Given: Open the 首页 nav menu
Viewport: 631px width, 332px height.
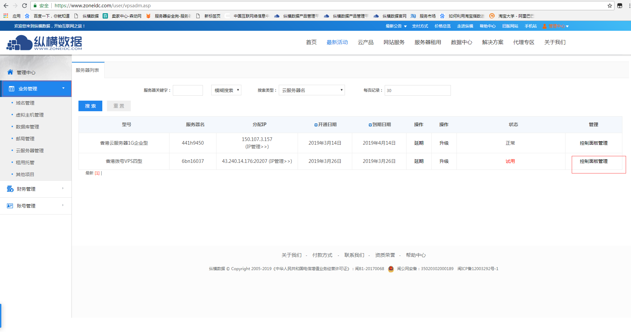Looking at the screenshot, I should pyautogui.click(x=311, y=42).
